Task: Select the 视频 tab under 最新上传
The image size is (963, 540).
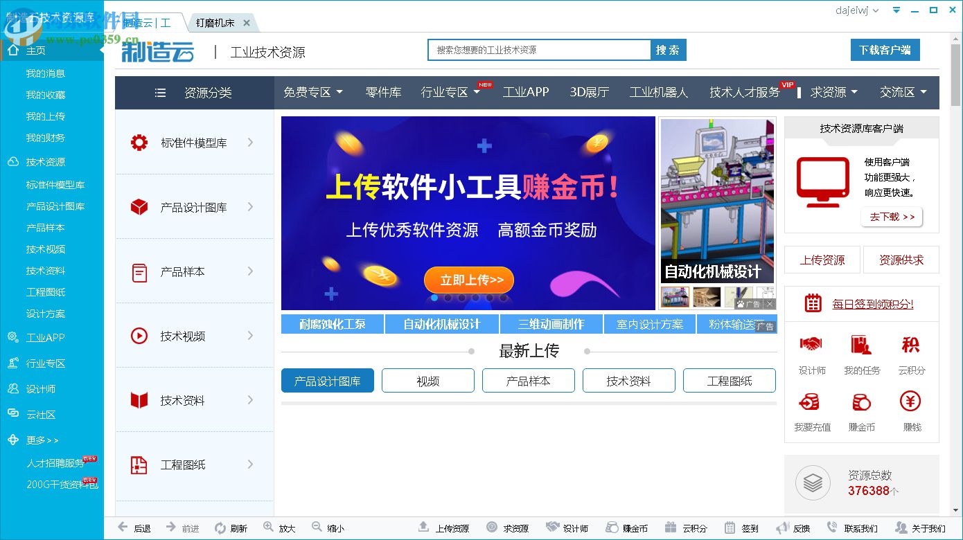Action: (x=427, y=380)
